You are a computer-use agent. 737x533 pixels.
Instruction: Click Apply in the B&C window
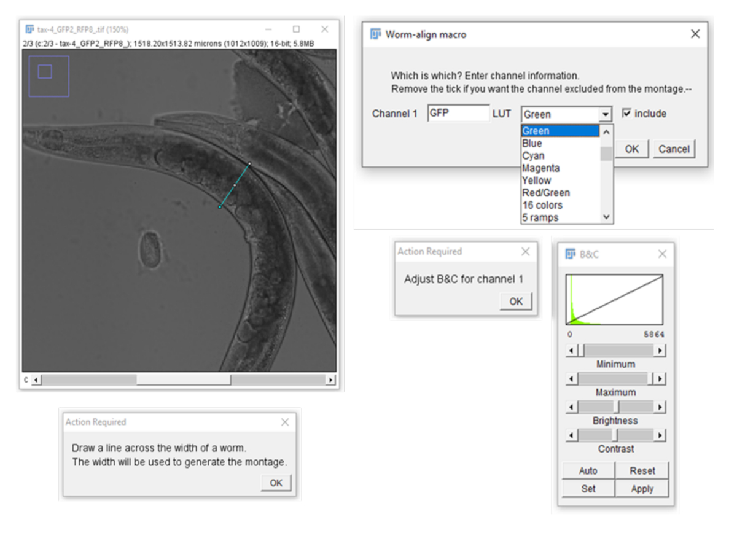(642, 489)
